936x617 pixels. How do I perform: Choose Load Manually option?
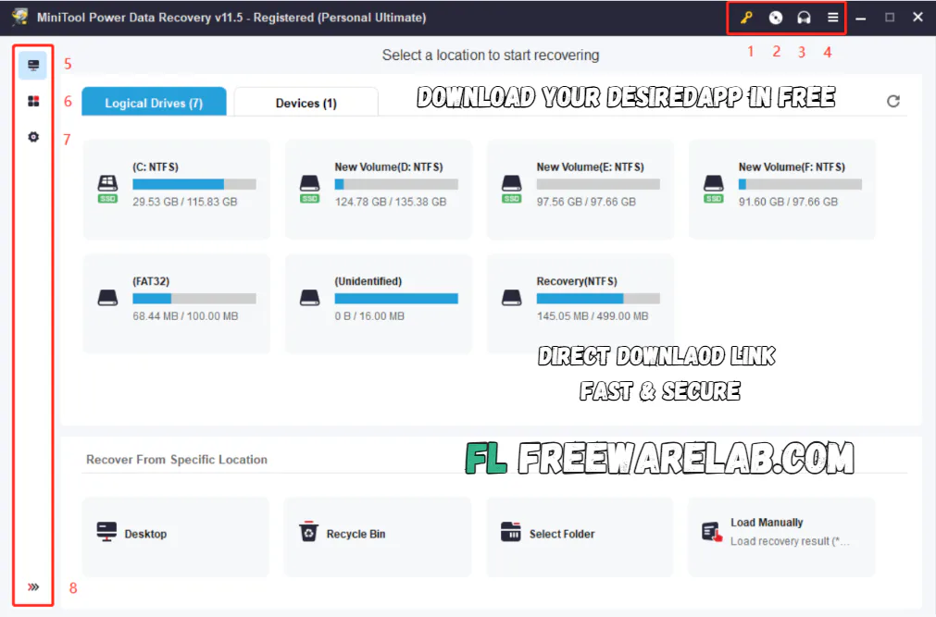pyautogui.click(x=781, y=537)
